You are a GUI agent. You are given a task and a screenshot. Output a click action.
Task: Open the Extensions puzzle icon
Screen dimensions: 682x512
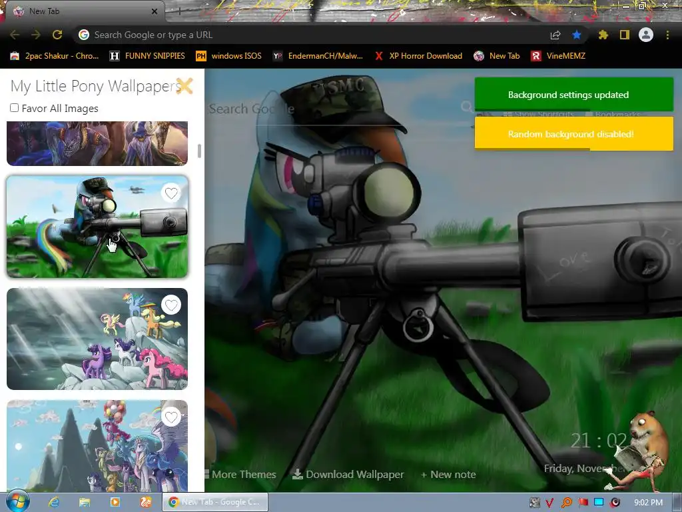(x=603, y=35)
